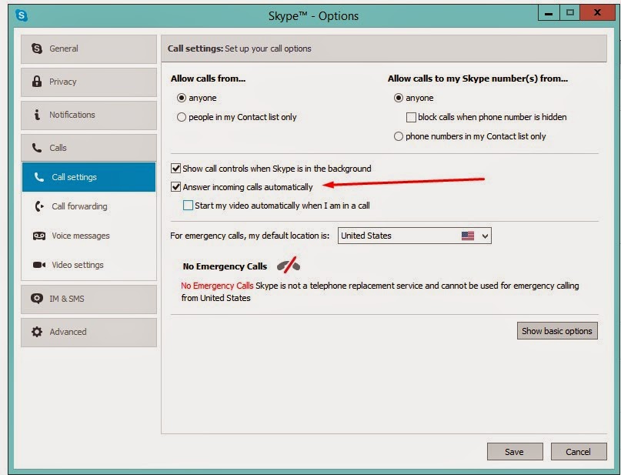Click the padlock icon beside Privacy

37,81
